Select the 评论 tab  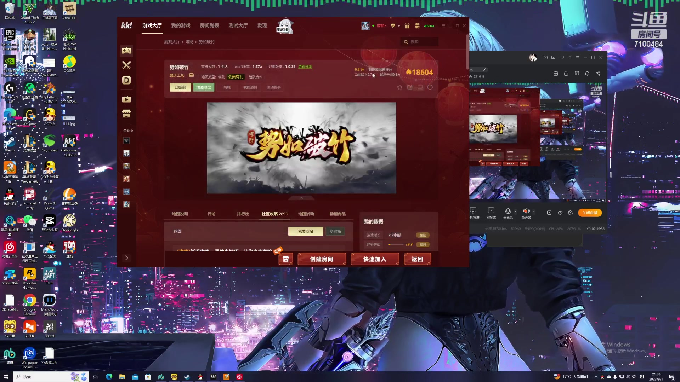[x=211, y=214]
